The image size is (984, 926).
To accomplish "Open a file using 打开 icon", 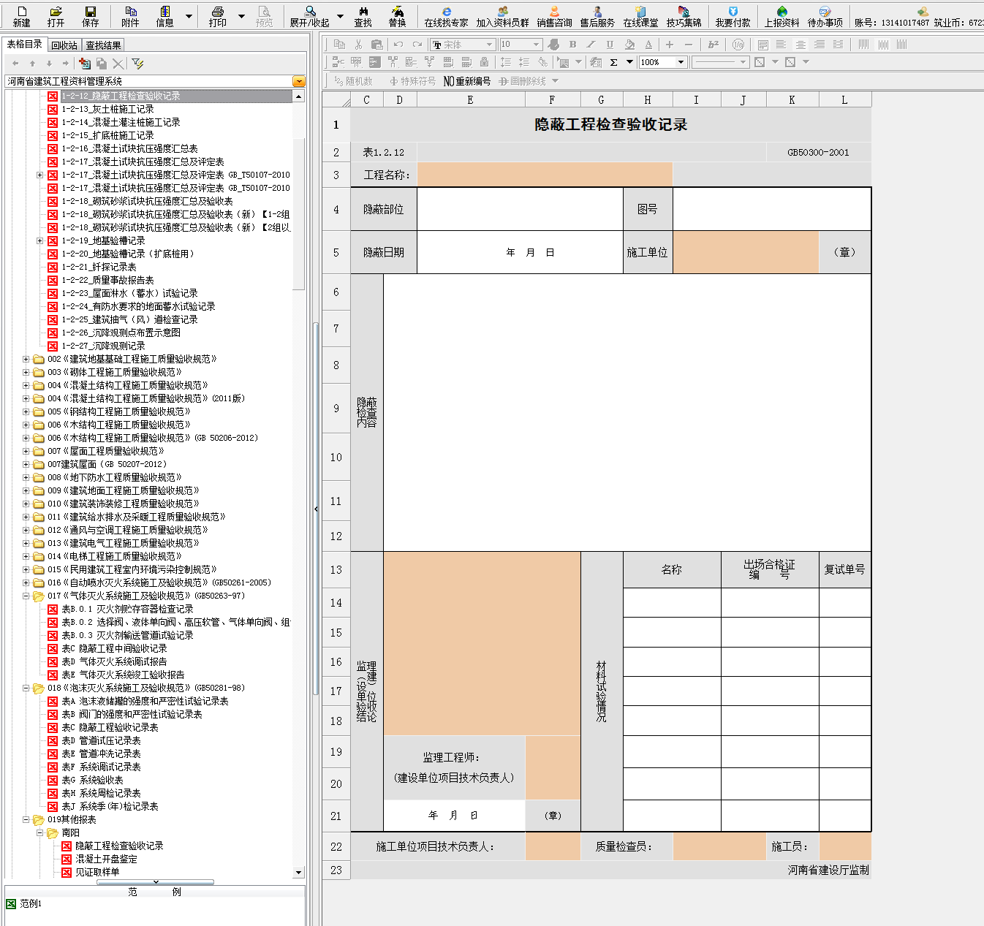I will [56, 16].
